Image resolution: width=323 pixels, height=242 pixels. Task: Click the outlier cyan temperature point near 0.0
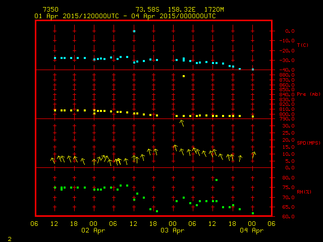[x=134, y=31]
